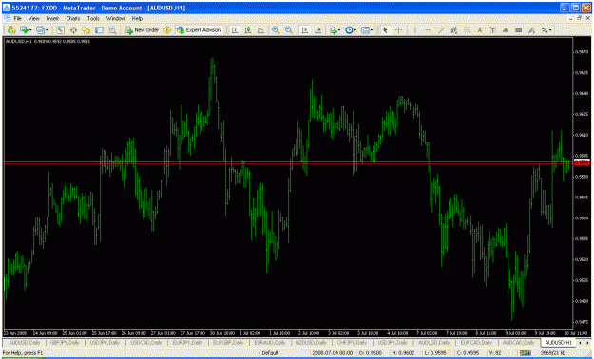Click the Zoom In magnifier

276,30
